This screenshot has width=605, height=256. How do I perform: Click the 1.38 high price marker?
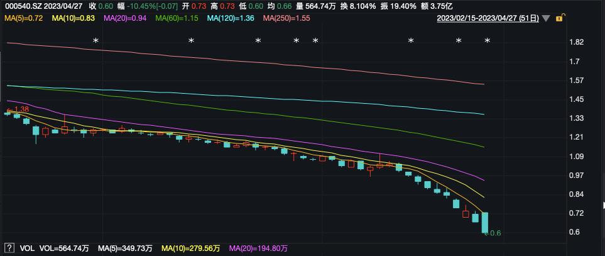coord(18,109)
